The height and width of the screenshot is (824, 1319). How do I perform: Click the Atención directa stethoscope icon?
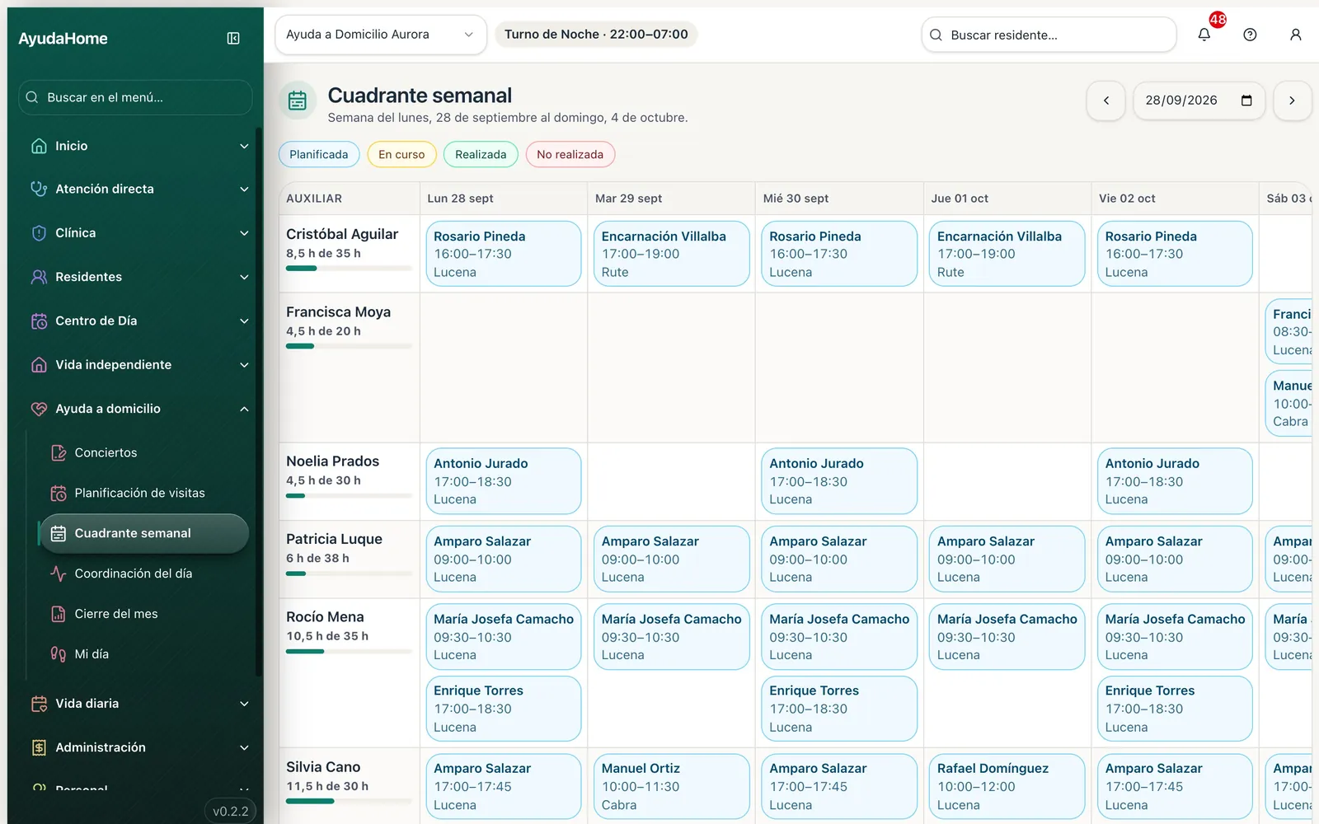coord(39,189)
